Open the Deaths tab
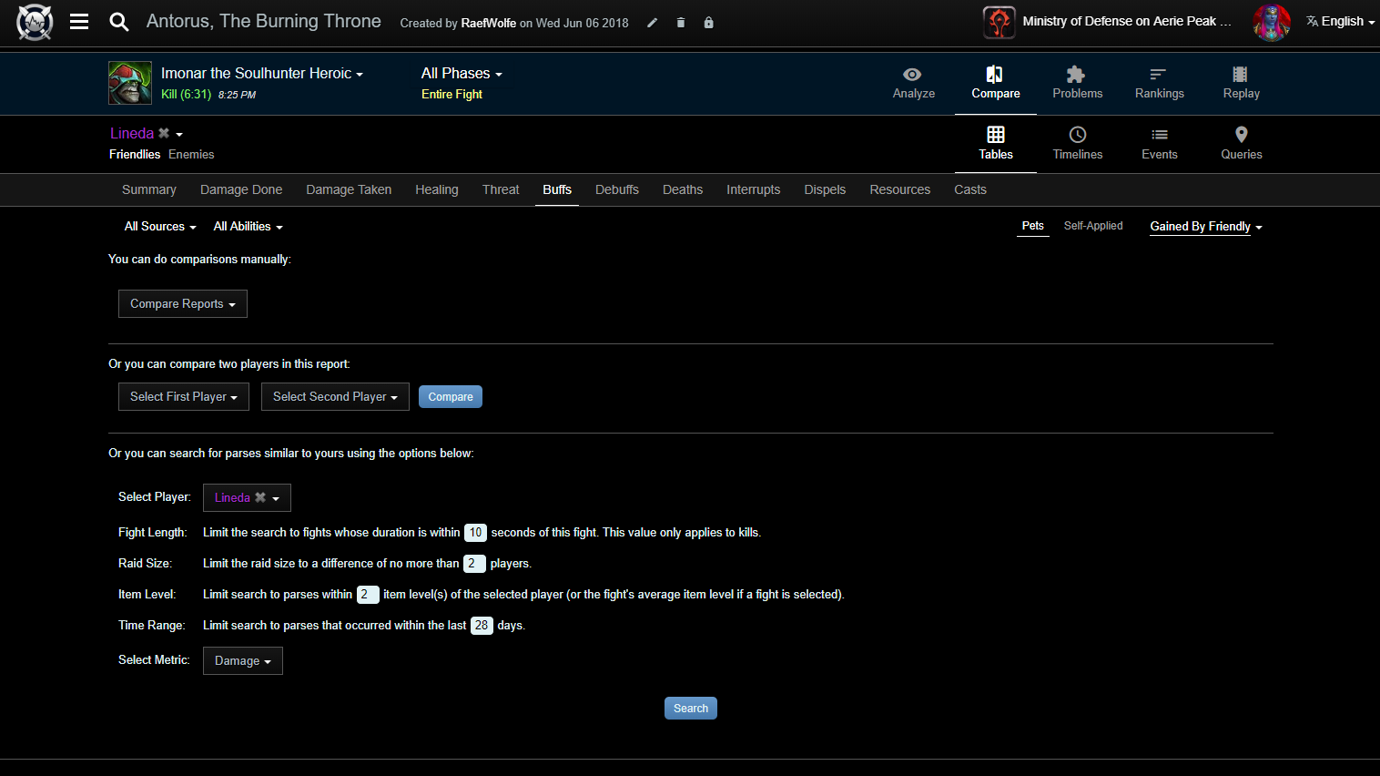The width and height of the screenshot is (1380, 776). point(683,189)
